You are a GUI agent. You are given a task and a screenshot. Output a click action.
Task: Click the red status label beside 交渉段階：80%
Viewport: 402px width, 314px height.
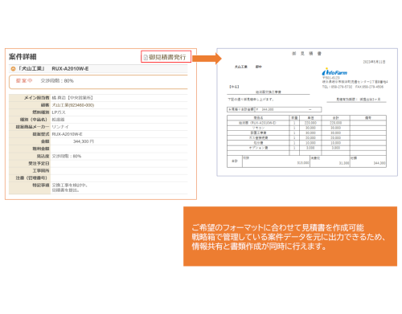(24, 81)
